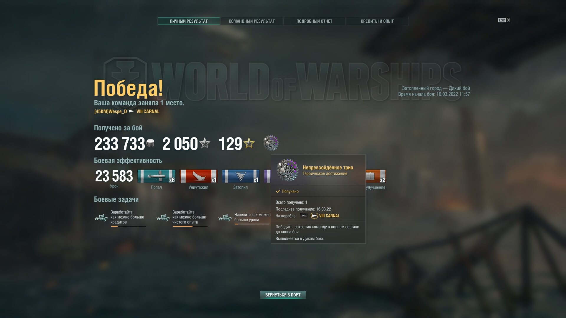Click the blue Затопил ribbon
The width and height of the screenshot is (566, 318).
(241, 176)
